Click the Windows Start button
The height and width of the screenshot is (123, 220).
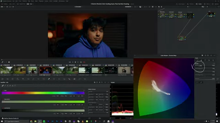coord(2,121)
